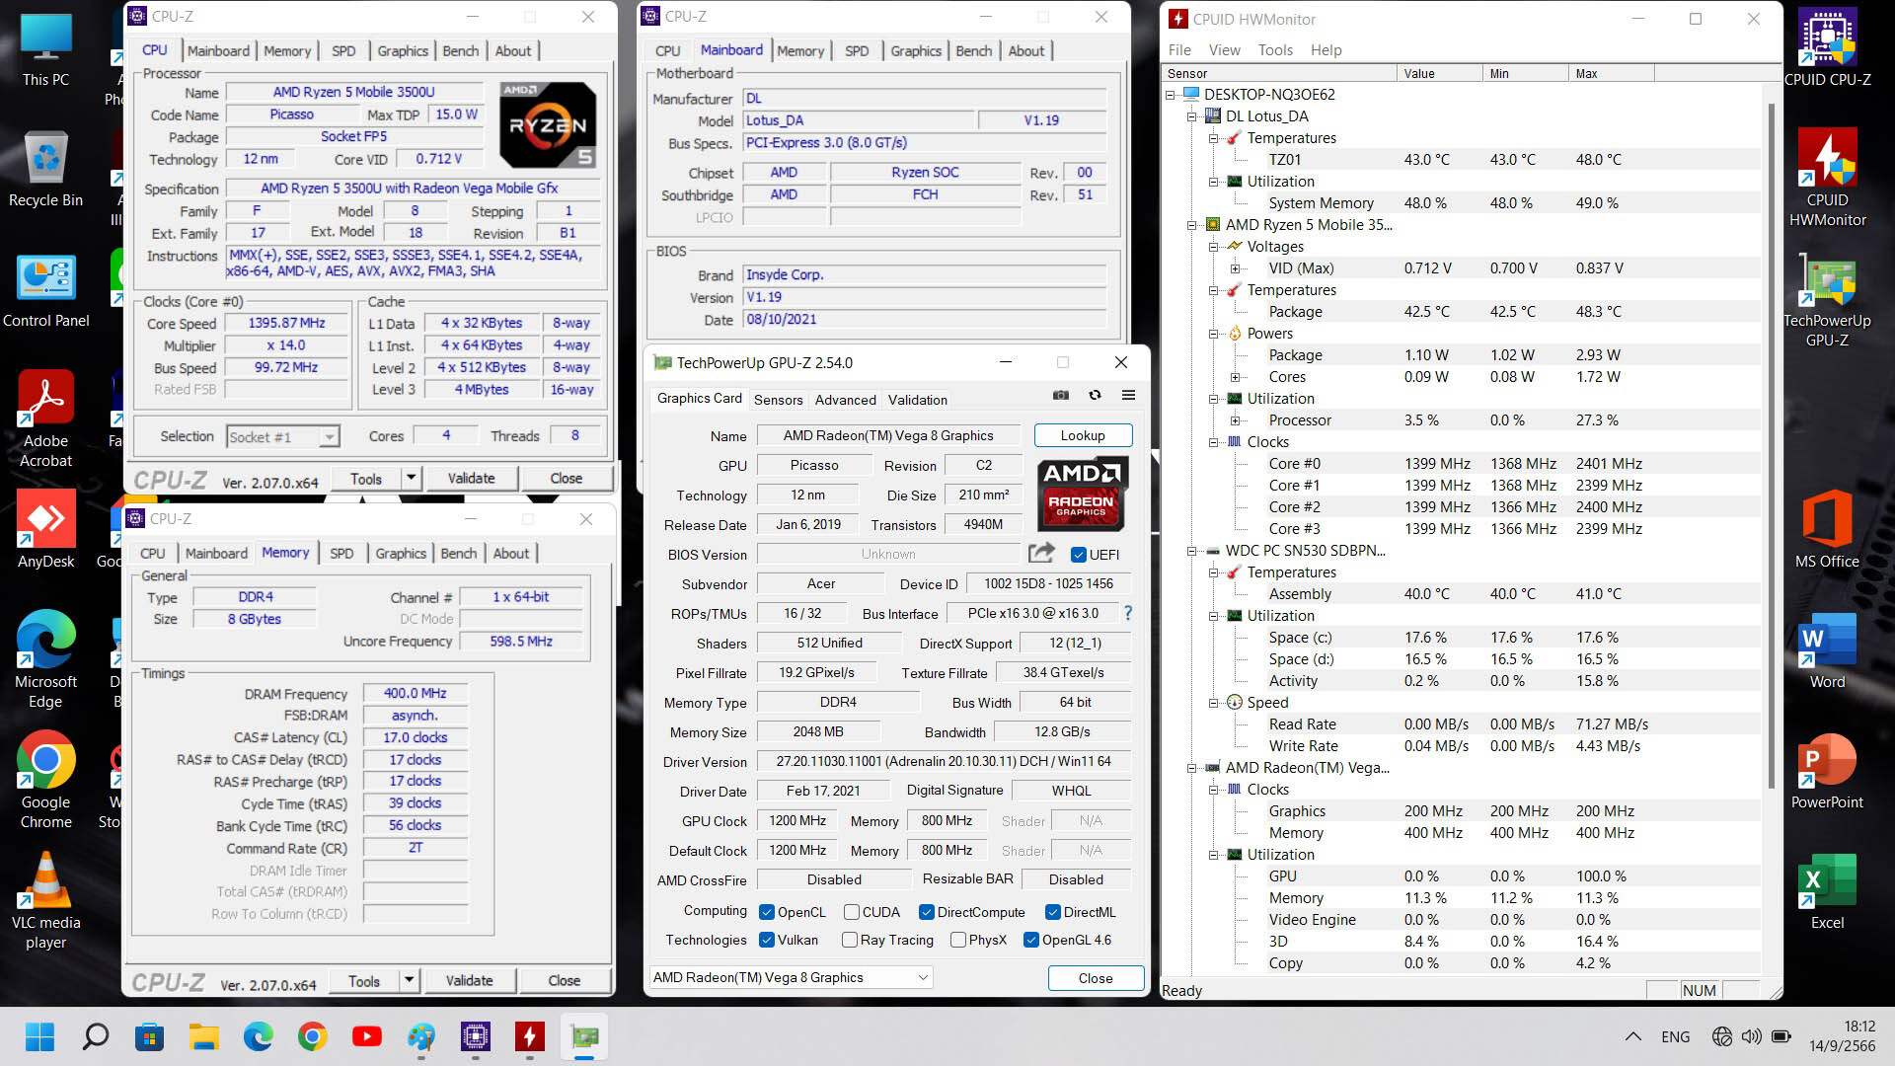1895x1066 pixels.
Task: Click Windows Start button on taskbar
Action: (40, 1036)
